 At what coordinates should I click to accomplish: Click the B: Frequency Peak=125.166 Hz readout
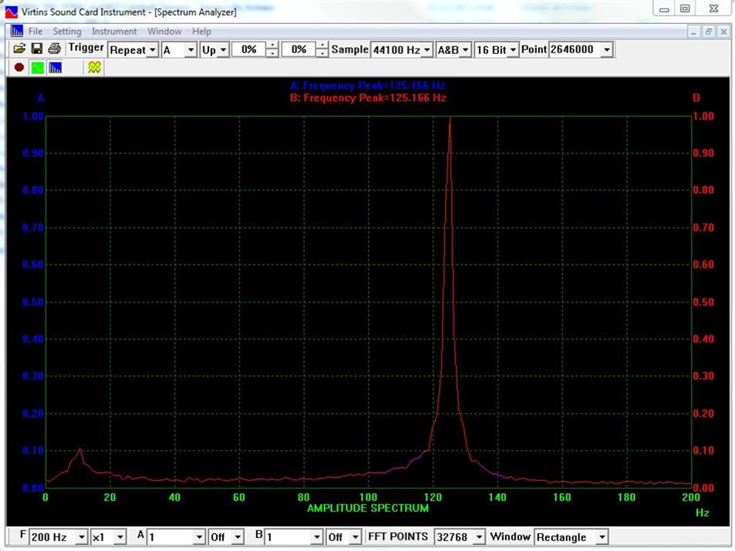(367, 98)
